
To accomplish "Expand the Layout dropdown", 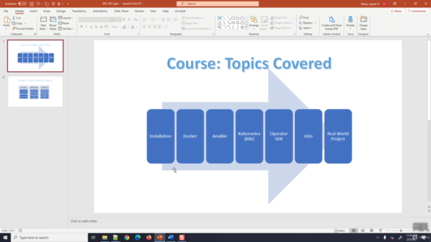I will pyautogui.click(x=66, y=18).
